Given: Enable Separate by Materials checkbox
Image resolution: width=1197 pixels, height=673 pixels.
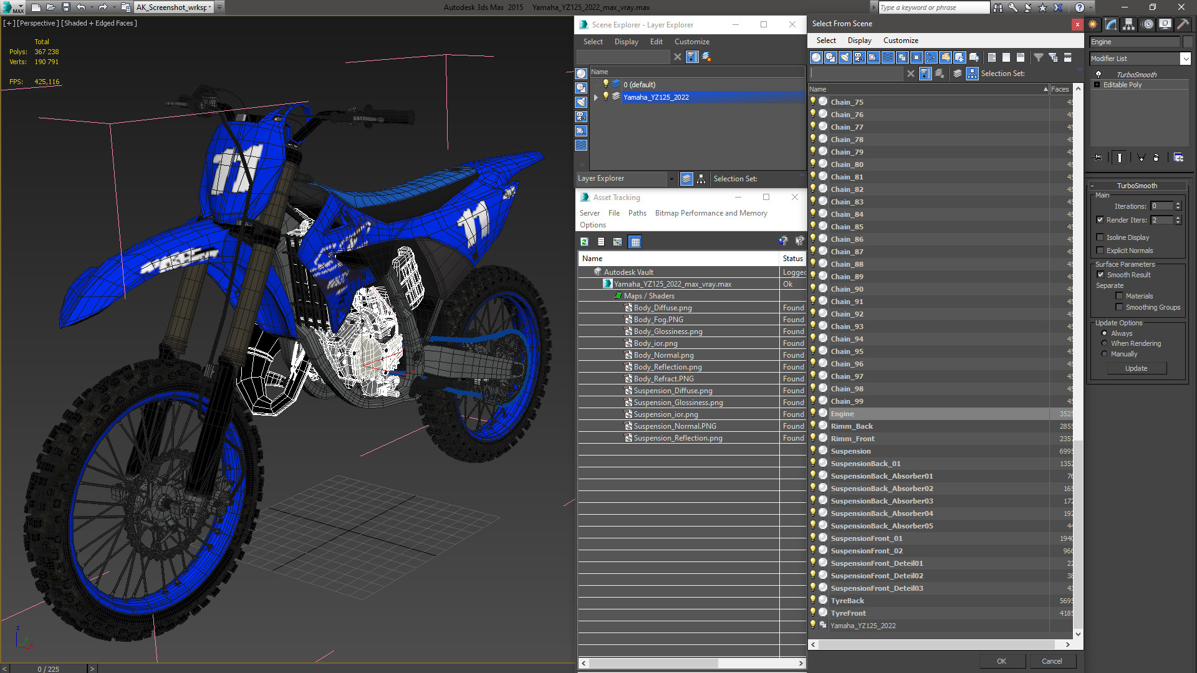Looking at the screenshot, I should (1120, 296).
